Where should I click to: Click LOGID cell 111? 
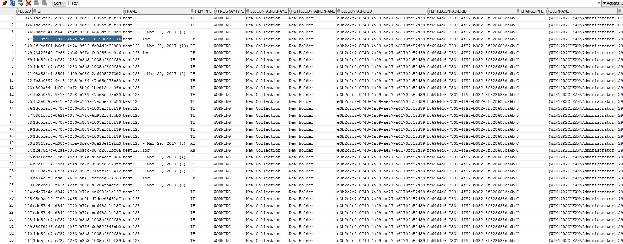pos(24,241)
